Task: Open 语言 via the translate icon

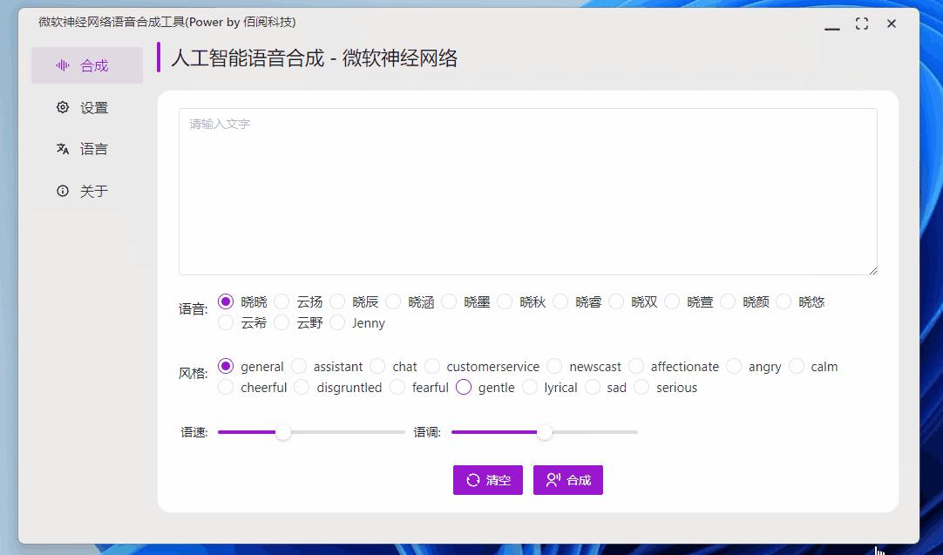Action: [x=63, y=148]
